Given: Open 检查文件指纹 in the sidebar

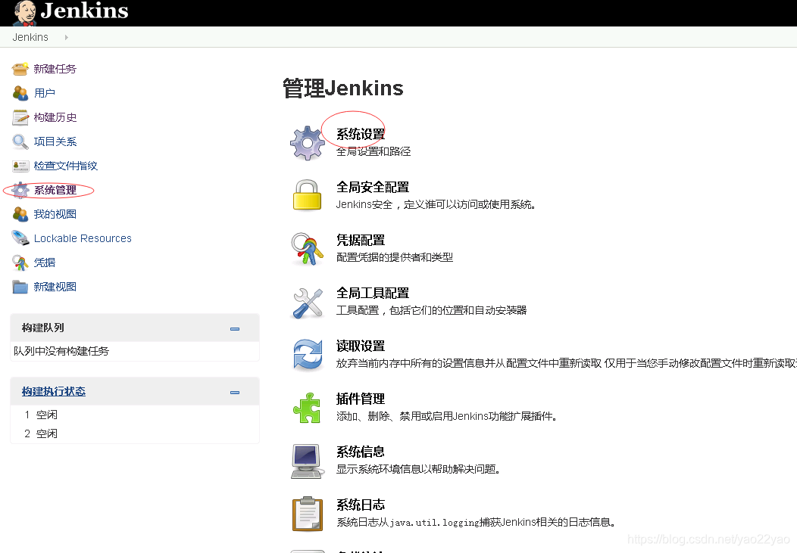Looking at the screenshot, I should [x=66, y=166].
